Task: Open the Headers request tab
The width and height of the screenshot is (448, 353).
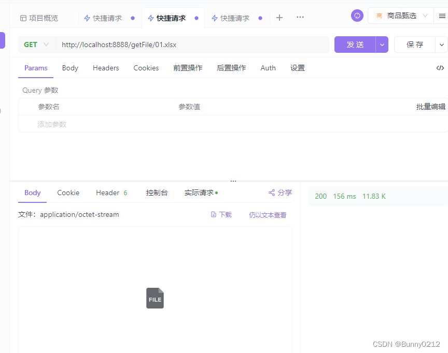Action: coord(106,68)
